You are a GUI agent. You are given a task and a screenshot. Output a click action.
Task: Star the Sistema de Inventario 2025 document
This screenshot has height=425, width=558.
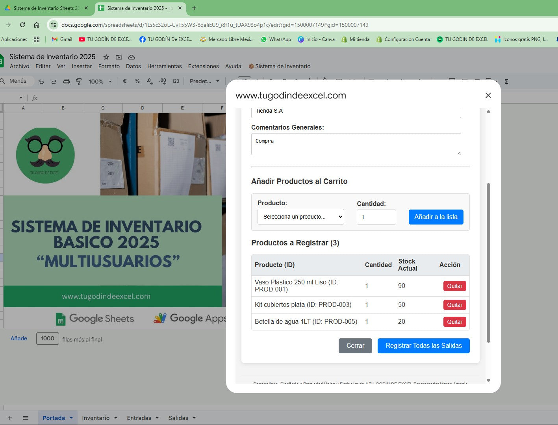pyautogui.click(x=106, y=57)
